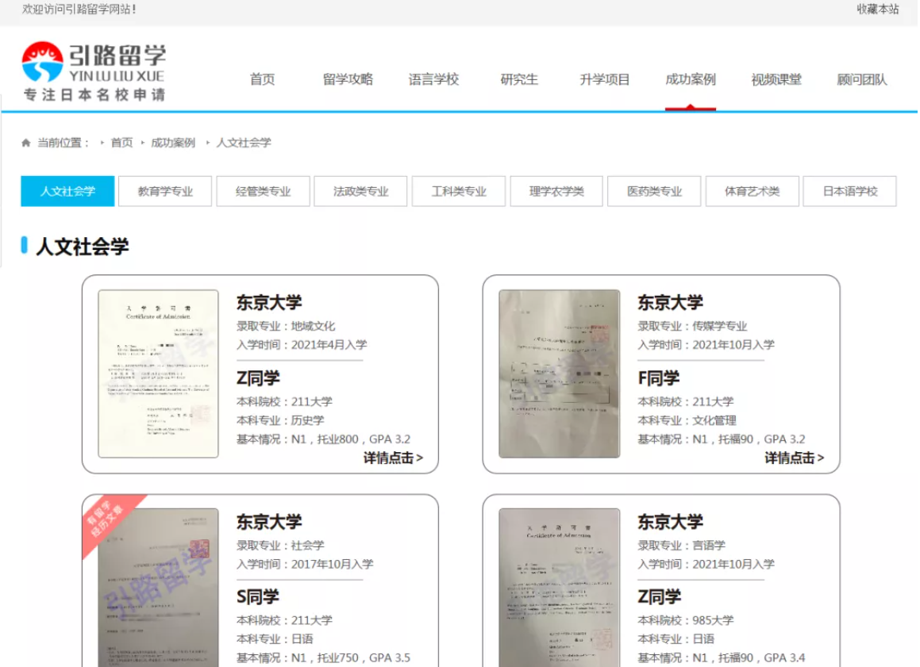920x667 pixels.
Task: Click 详情点击 for the 传媒学专业 case
Action: [795, 458]
